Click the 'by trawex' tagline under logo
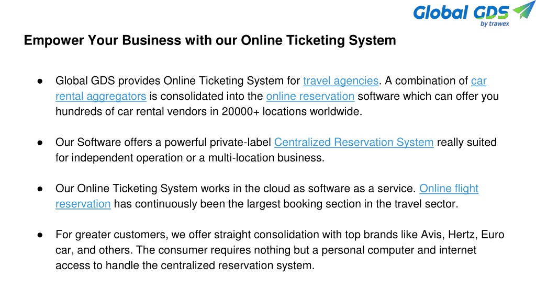536x301 pixels. point(495,24)
